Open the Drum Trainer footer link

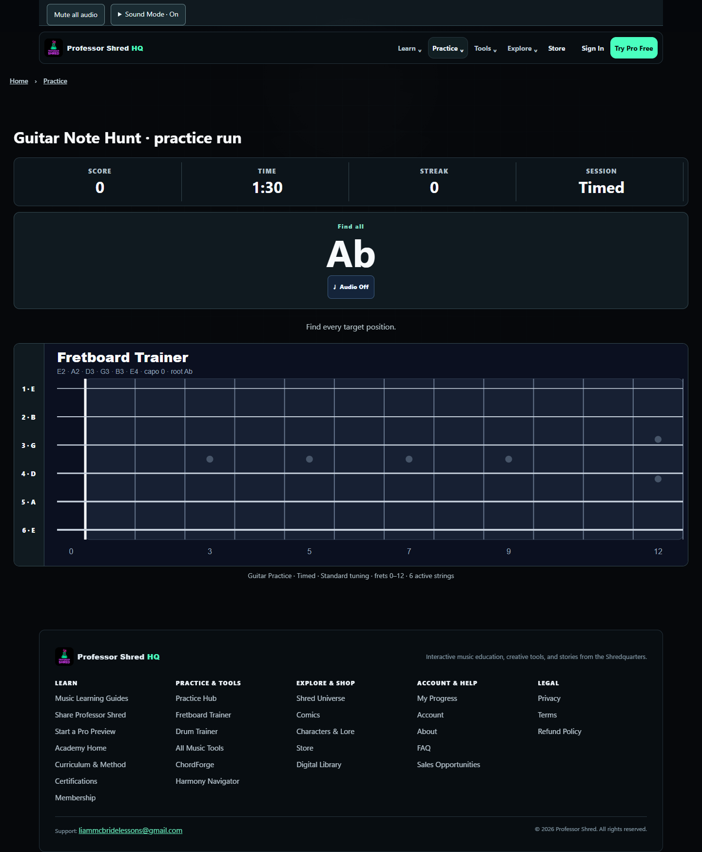coord(196,732)
